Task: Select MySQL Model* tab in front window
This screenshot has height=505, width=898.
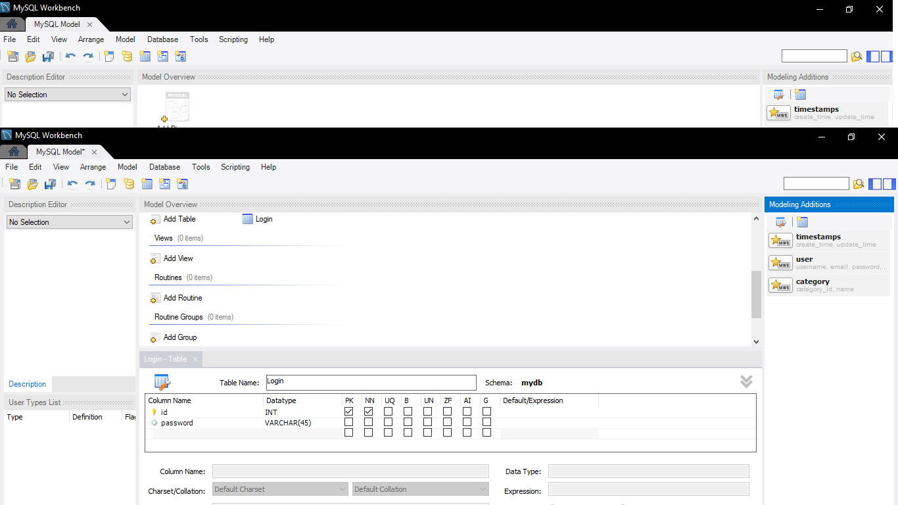Action: click(x=60, y=152)
